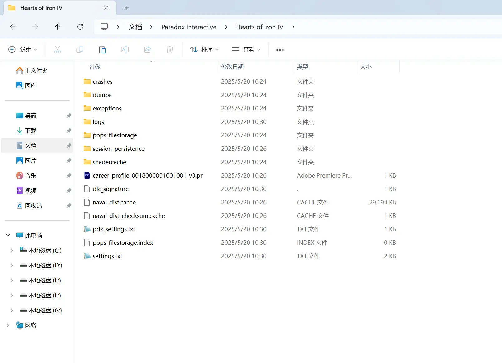Click the Share icon in toolbar
This screenshot has width=502, height=363.
tap(147, 49)
